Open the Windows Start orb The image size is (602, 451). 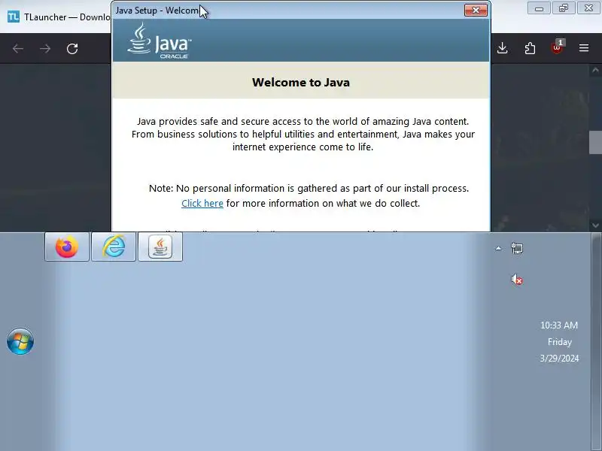(x=20, y=341)
